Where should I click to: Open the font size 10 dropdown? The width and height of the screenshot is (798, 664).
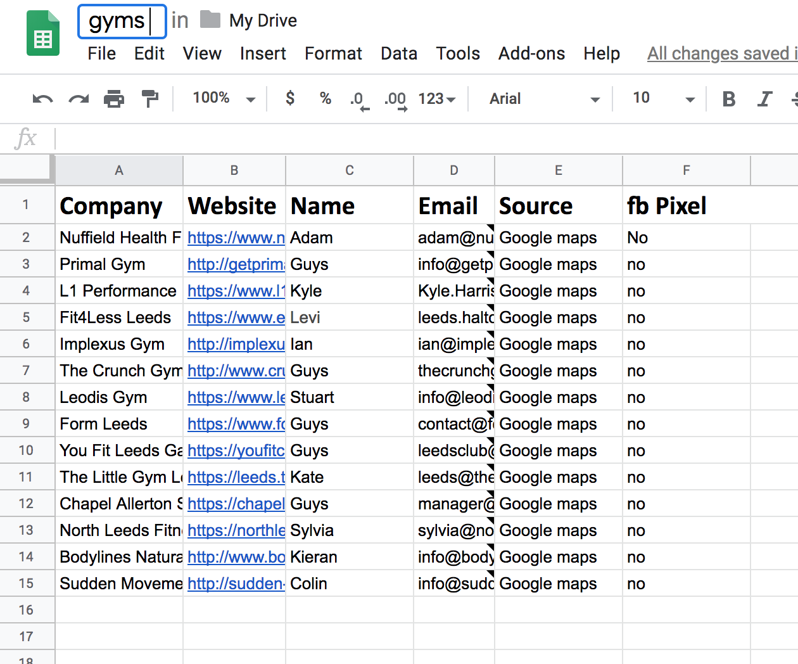click(x=663, y=98)
